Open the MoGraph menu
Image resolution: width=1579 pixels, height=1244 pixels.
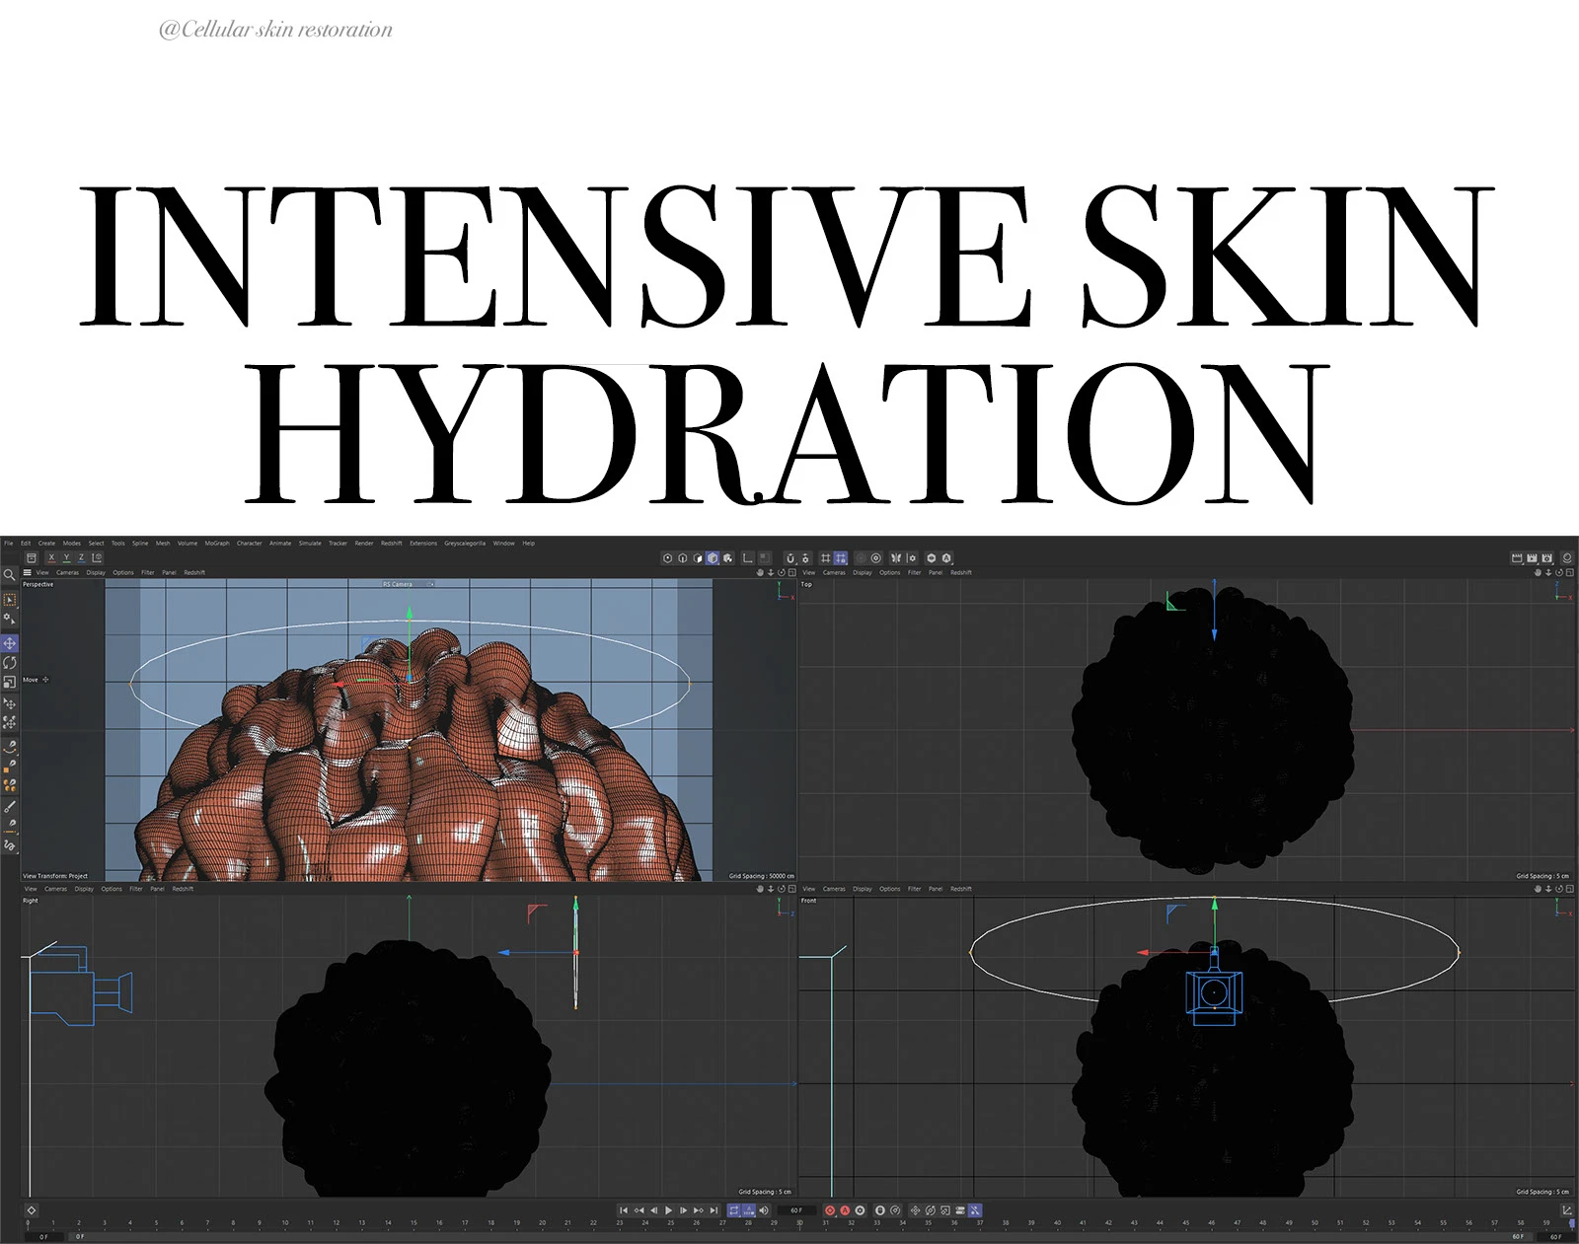[x=217, y=544]
